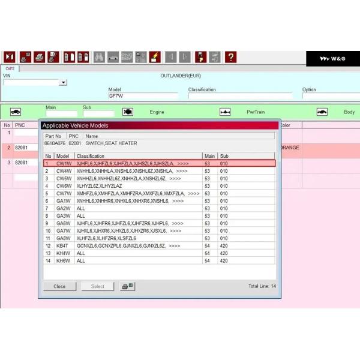Click the Option input field
Viewport: 360px width, 360px height.
point(331,96)
